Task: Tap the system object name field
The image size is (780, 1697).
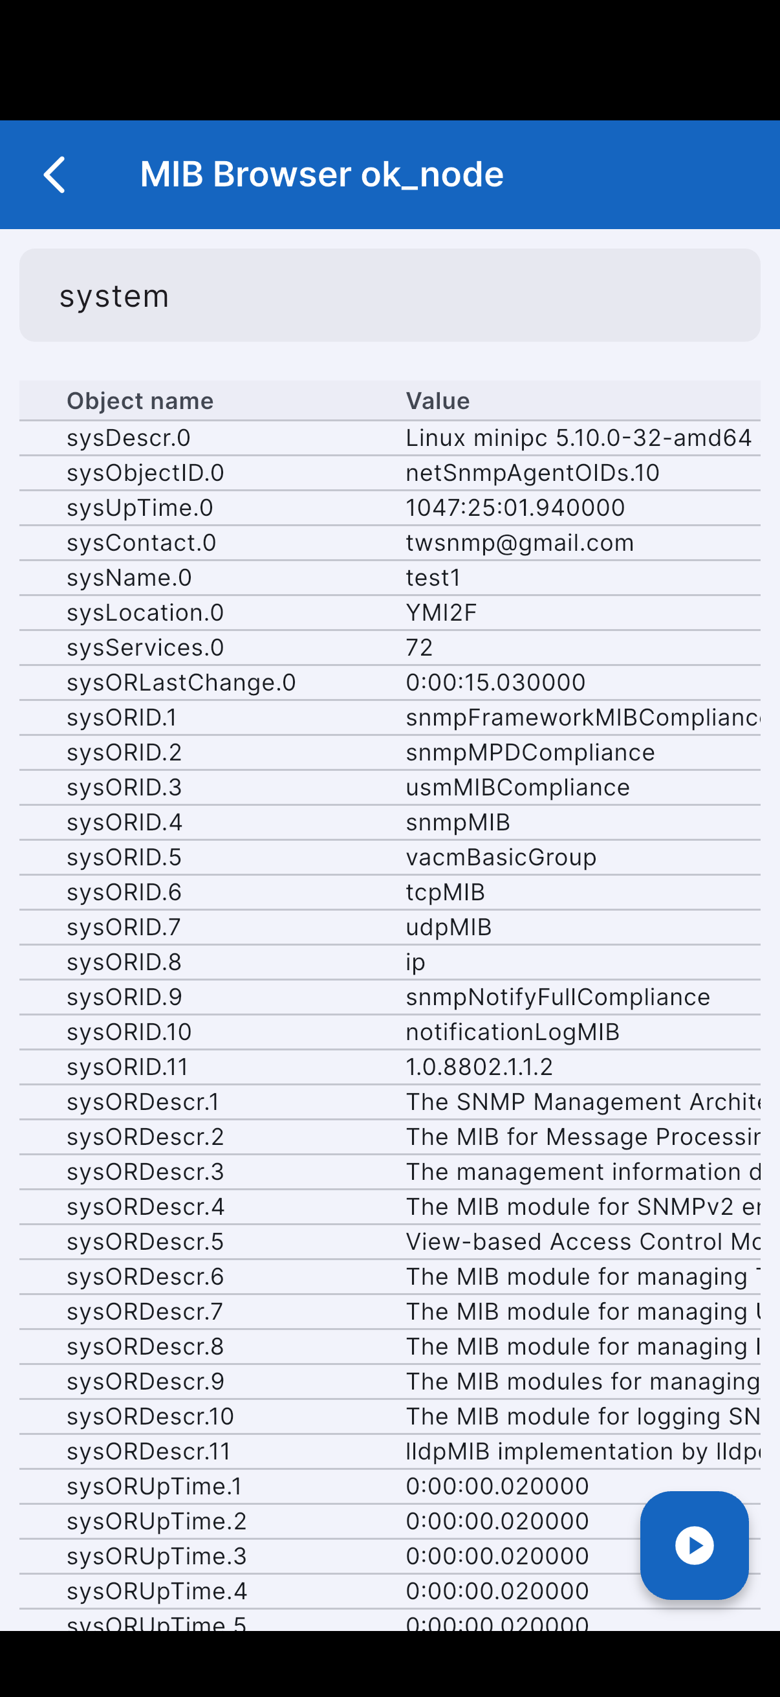Action: coord(389,295)
